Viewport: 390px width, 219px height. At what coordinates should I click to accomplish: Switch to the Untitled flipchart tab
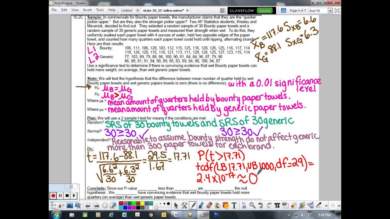tap(126, 10)
